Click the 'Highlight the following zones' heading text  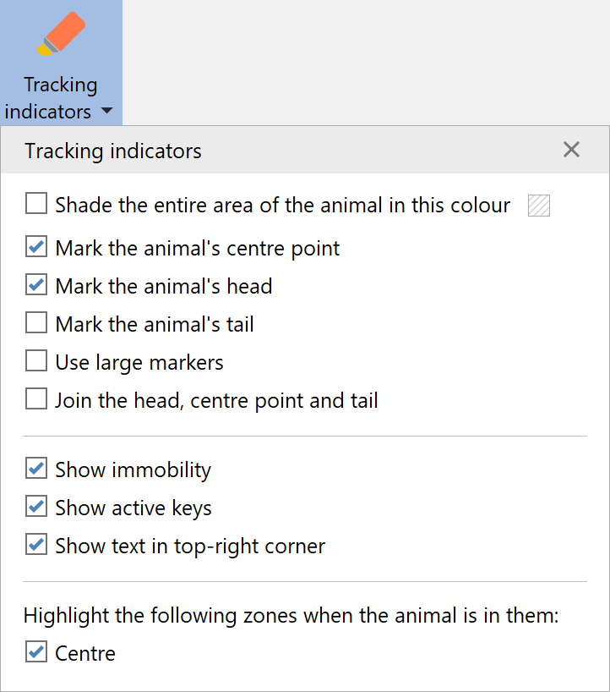(x=291, y=615)
